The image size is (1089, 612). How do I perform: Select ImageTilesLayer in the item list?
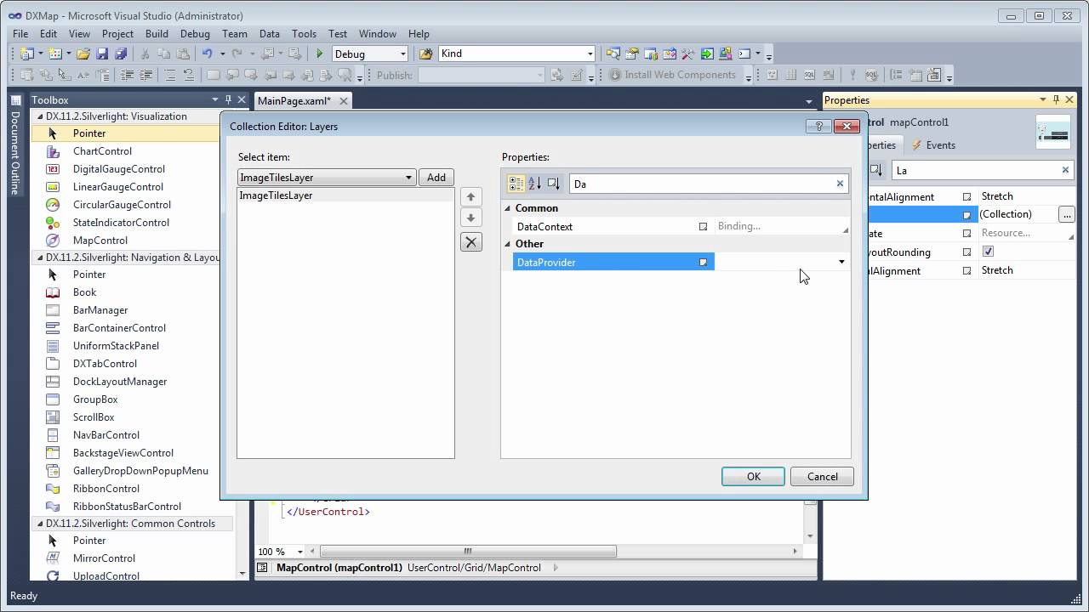tap(345, 195)
